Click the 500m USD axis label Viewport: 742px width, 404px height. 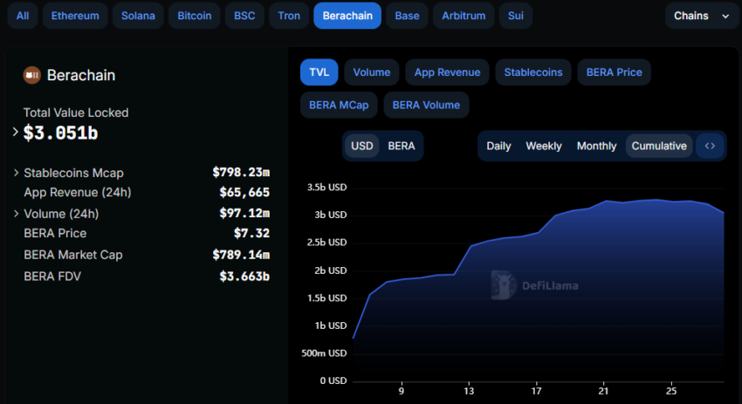(324, 353)
